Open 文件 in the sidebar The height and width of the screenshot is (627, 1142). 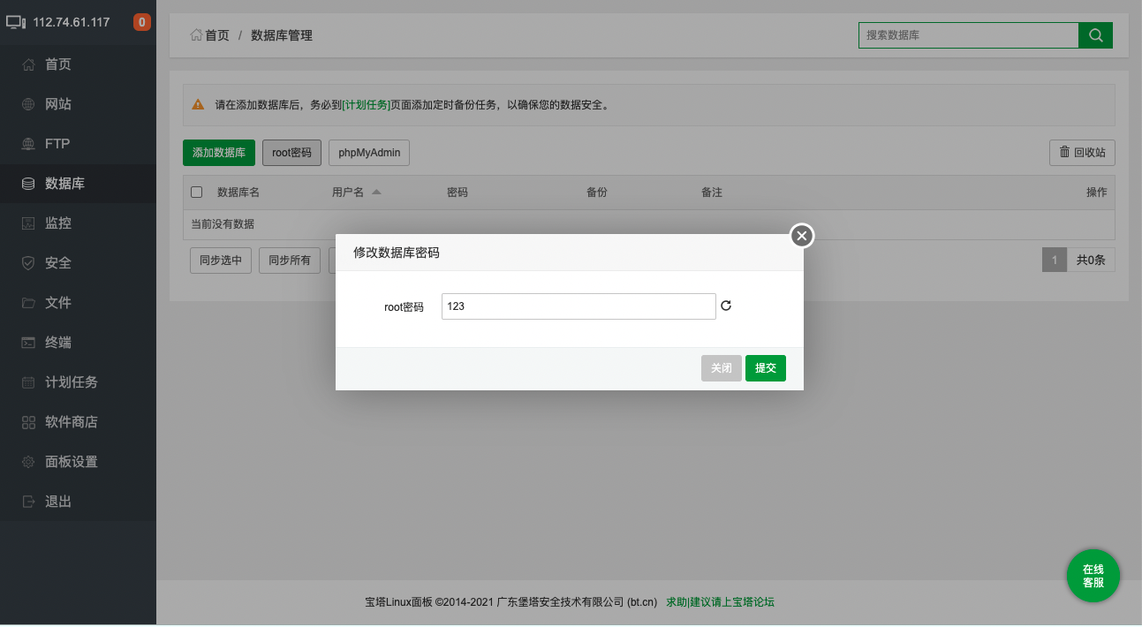(78, 303)
